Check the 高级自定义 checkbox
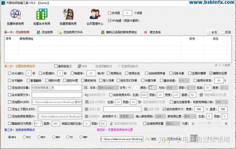 (56, 66)
